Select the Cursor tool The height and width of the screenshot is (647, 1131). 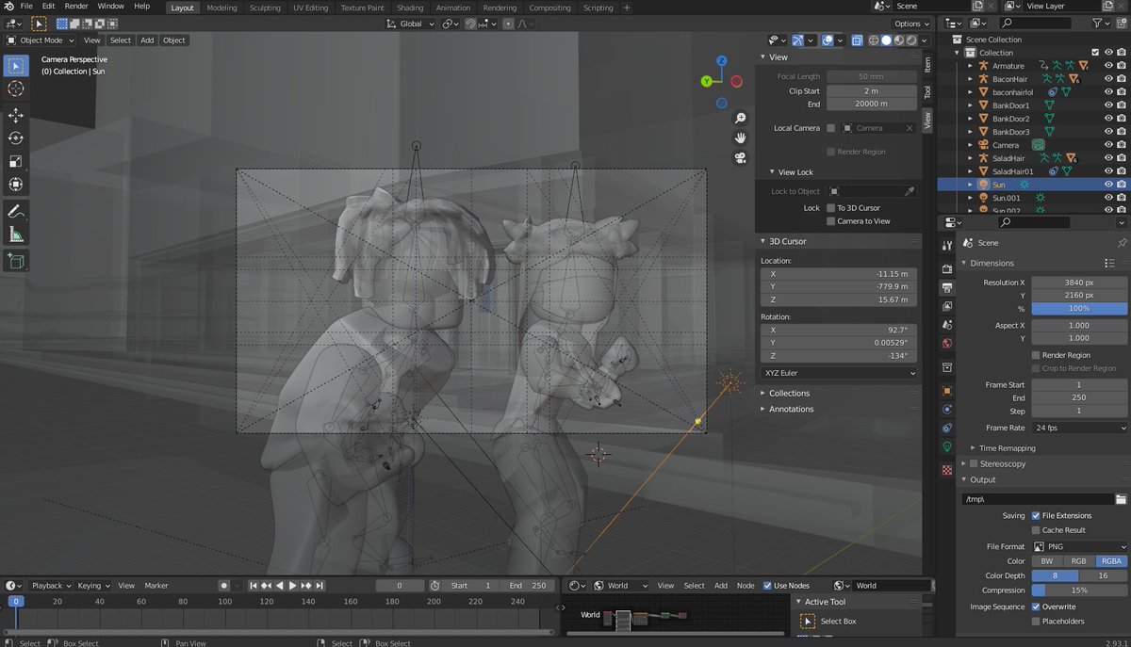coord(15,89)
